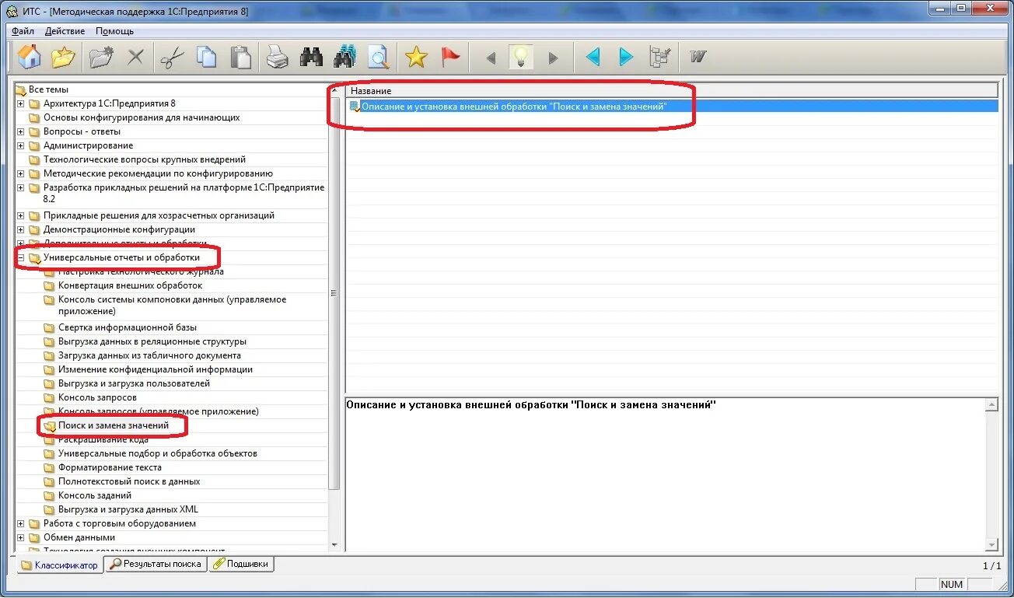Viewport: 1014px width, 598px height.
Task: Expand Работа с торговым оборудованием node
Action: (x=21, y=523)
